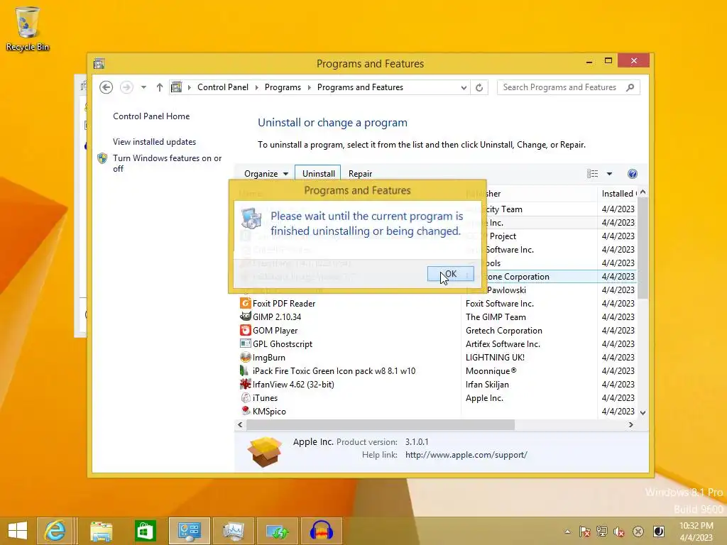This screenshot has width=727, height=545.
Task: Open Windows Store from the taskbar
Action: point(145,531)
